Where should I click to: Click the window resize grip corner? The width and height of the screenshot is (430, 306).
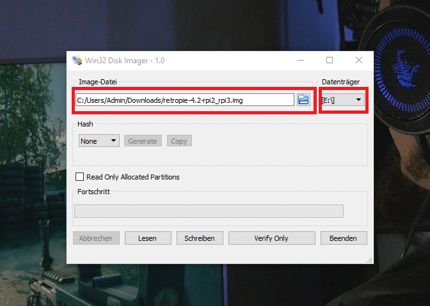point(369,260)
